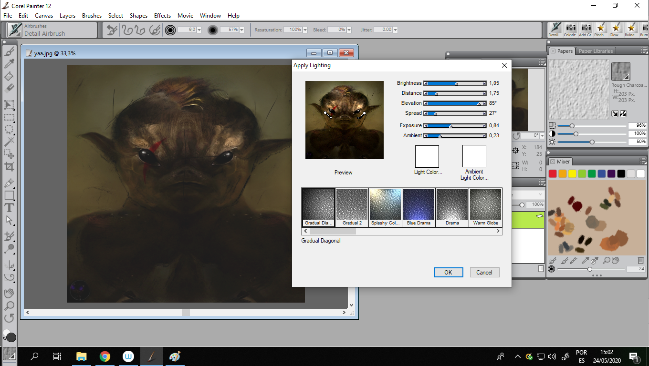This screenshot has height=366, width=649.
Task: Click the Mixer's Sample Multiple Colors dropper
Action: tap(595, 260)
